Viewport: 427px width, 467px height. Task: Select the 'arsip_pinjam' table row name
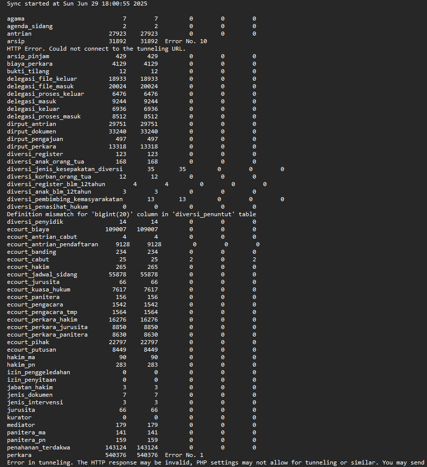[28, 56]
